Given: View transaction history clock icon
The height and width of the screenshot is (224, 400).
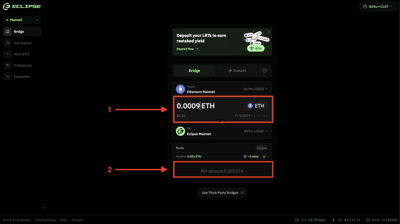Looking at the screenshot, I should 265,71.
